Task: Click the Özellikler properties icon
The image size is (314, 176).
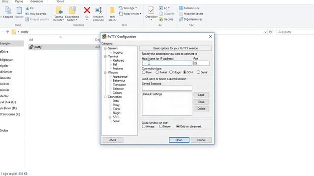Action: [x=151, y=10]
